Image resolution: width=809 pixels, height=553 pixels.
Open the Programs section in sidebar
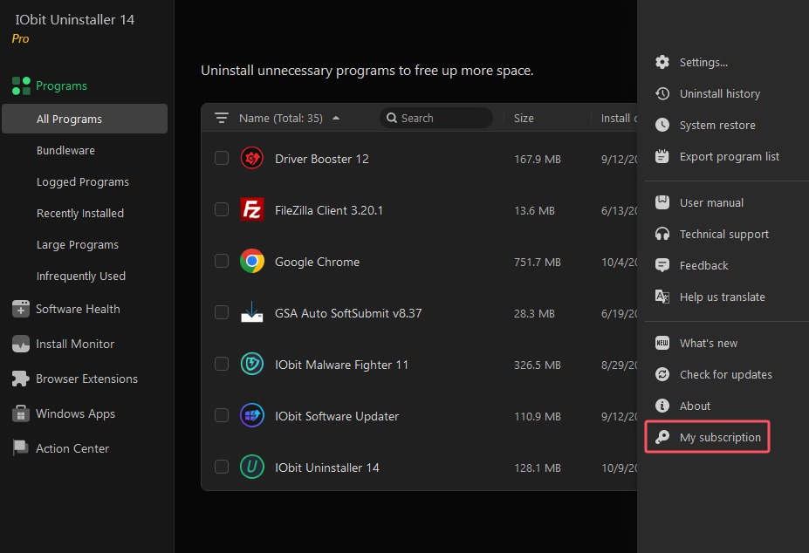coord(61,85)
